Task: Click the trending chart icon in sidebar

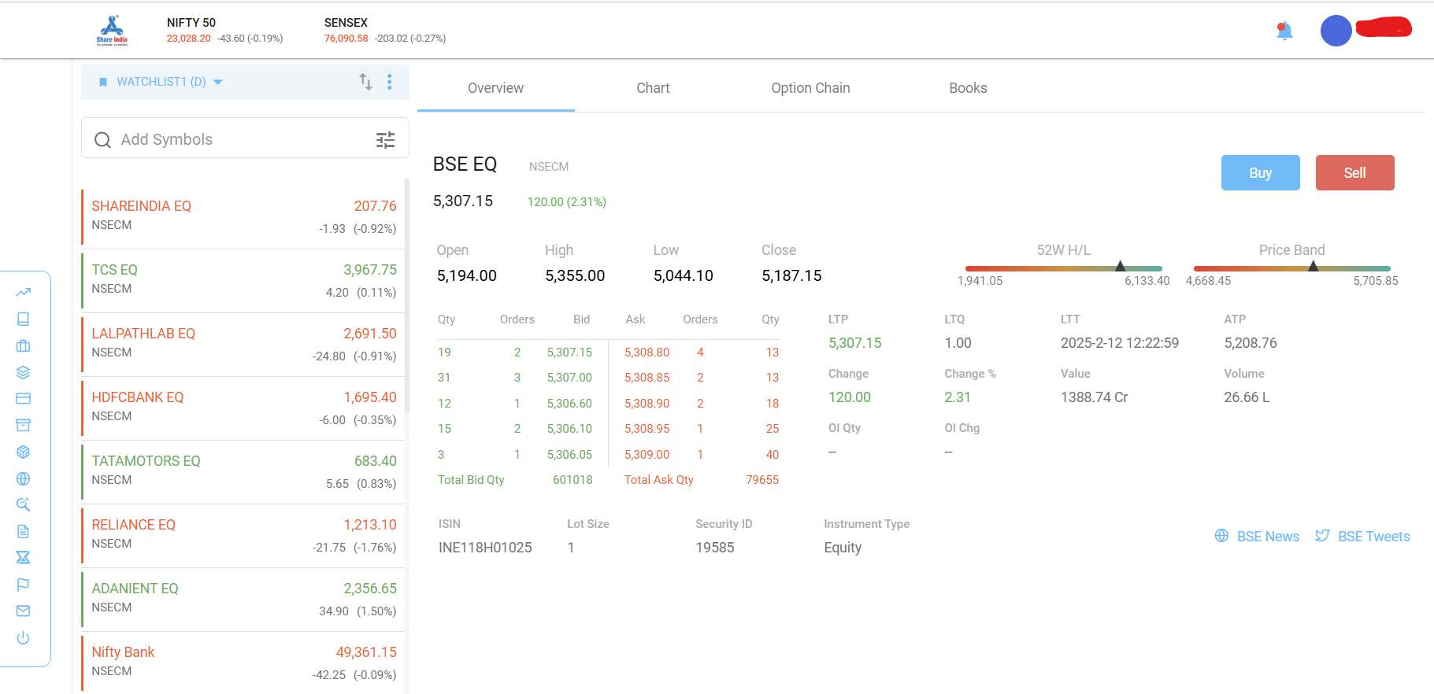Action: click(23, 293)
